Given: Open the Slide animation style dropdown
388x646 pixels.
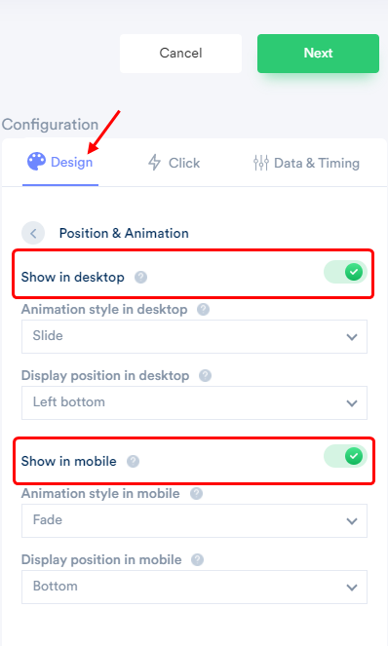Looking at the screenshot, I should (x=194, y=336).
